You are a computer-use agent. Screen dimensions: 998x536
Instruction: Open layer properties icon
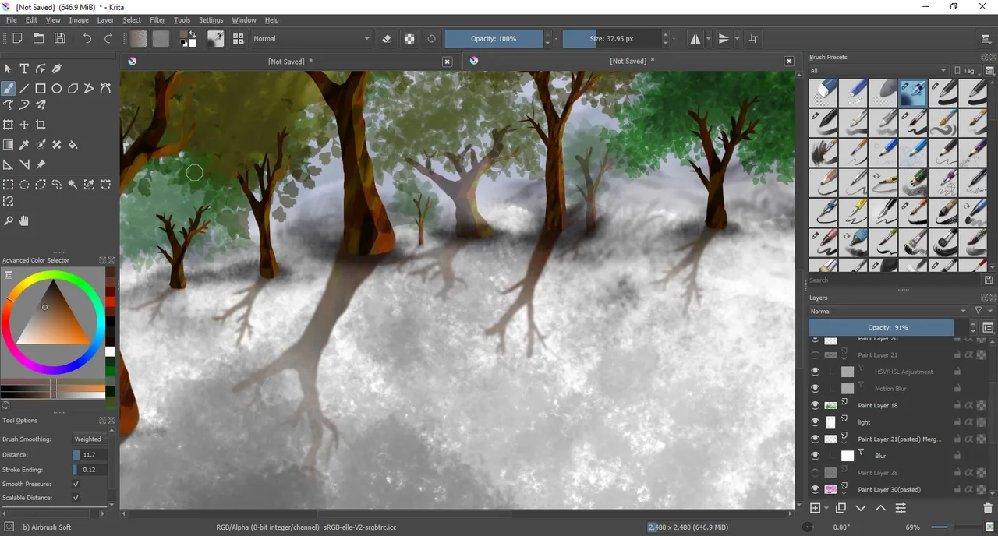coord(901,508)
